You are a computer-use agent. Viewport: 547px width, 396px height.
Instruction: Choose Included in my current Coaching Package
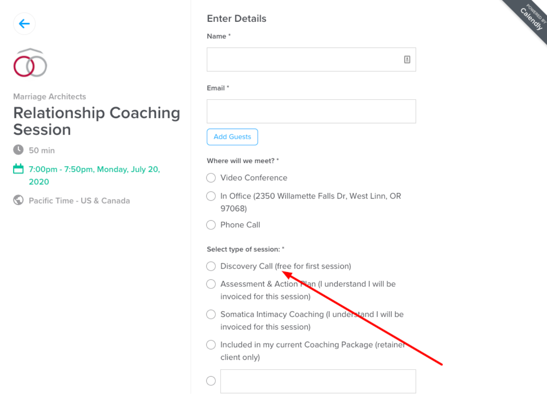click(x=211, y=345)
